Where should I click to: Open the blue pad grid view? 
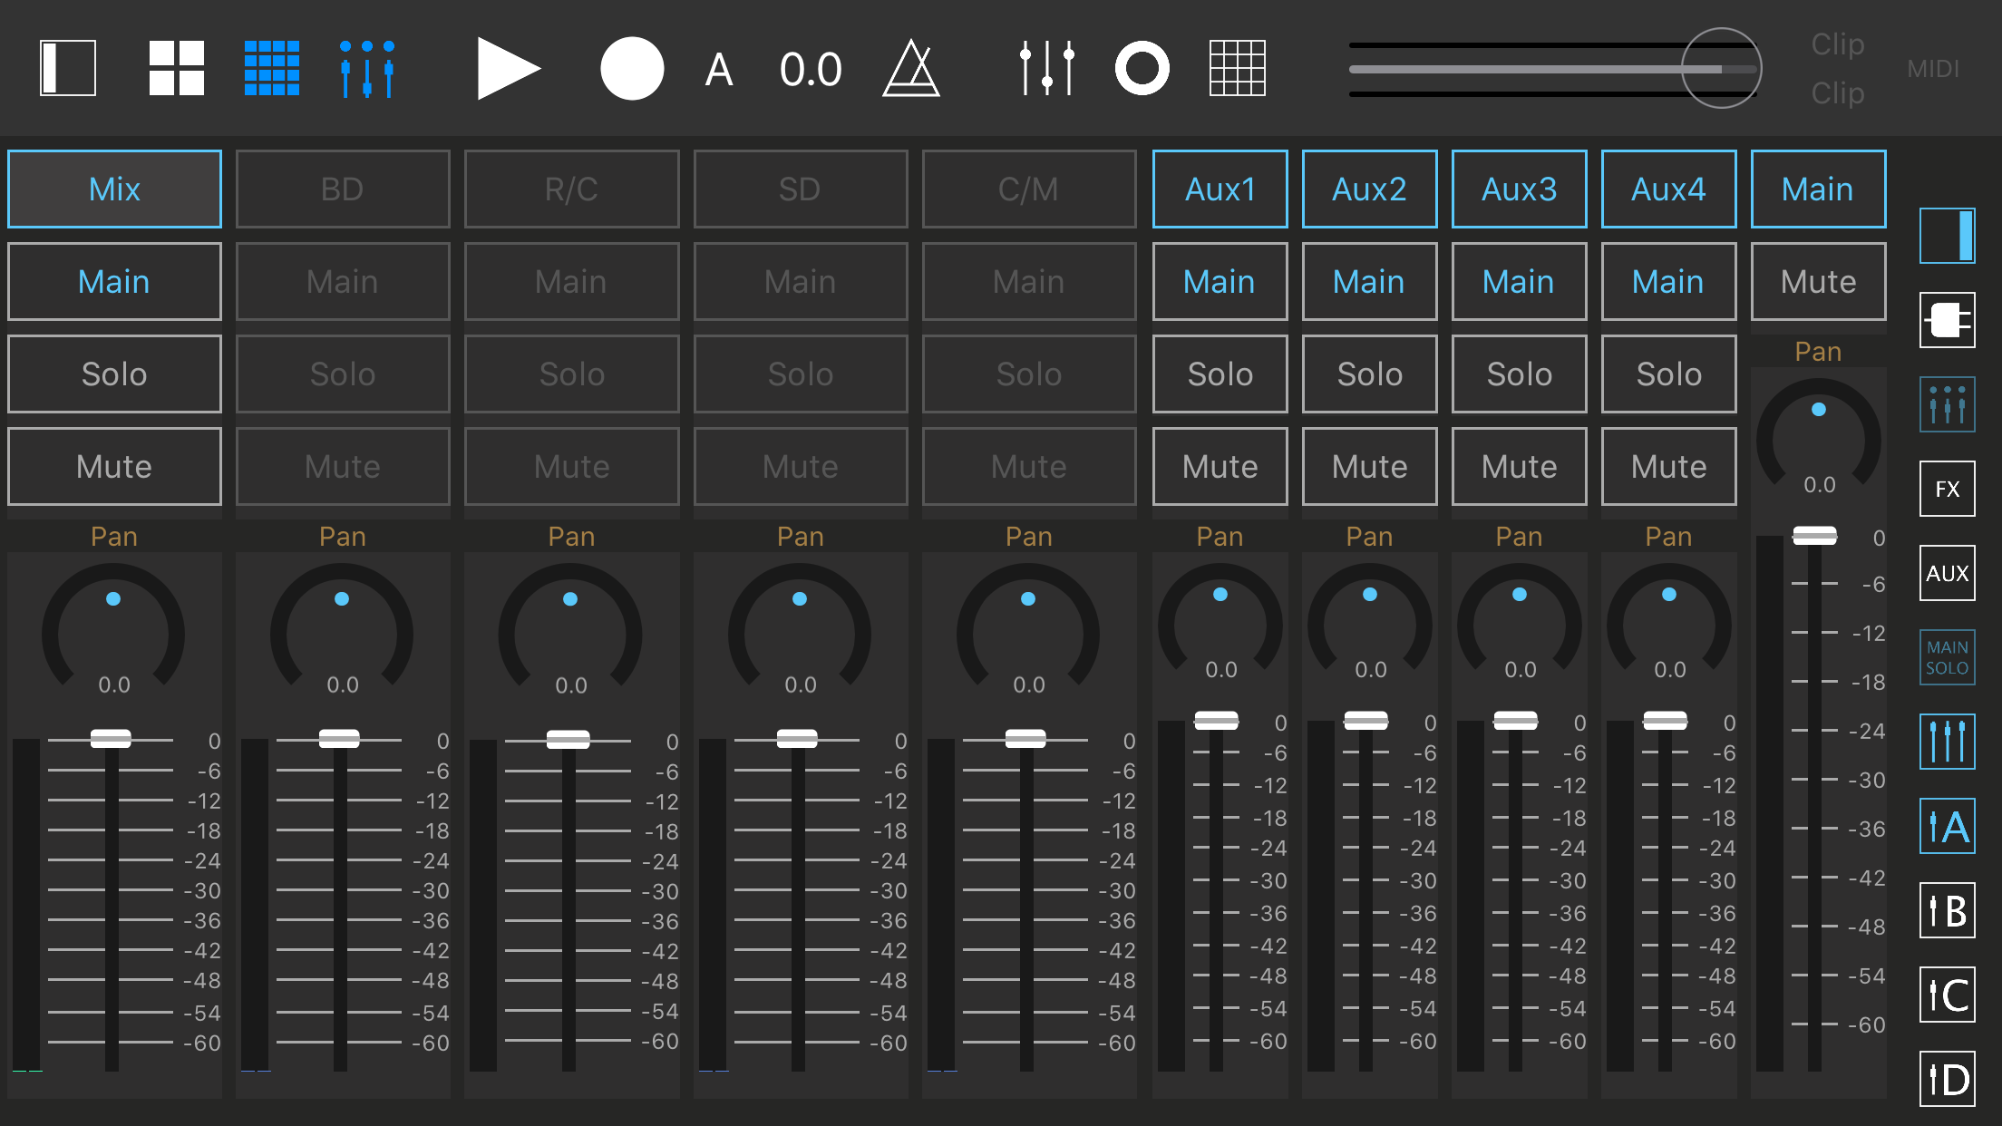271,68
